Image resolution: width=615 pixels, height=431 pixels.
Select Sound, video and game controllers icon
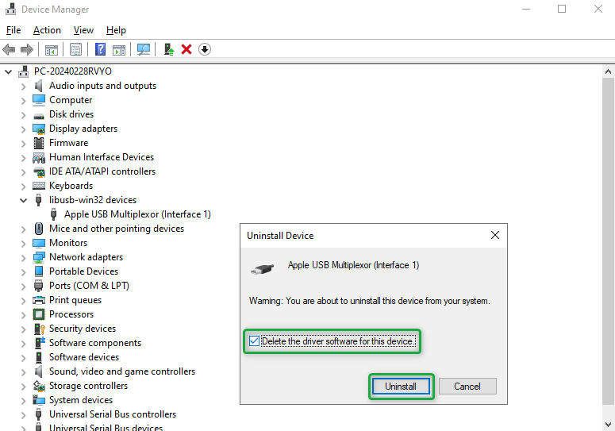point(38,371)
